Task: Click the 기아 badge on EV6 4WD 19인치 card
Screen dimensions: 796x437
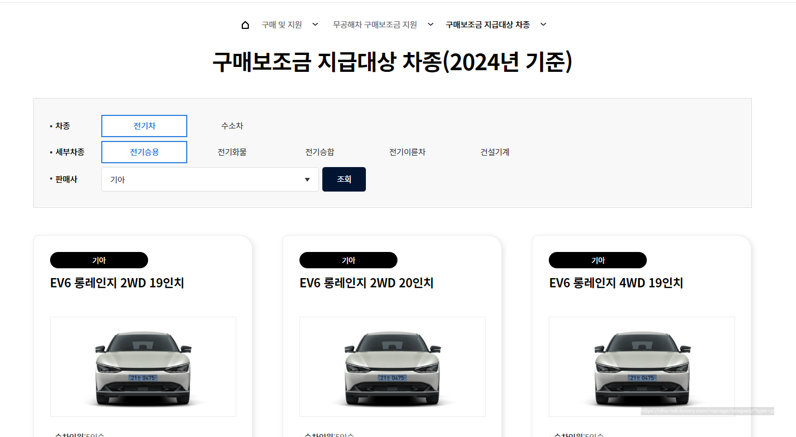Action: point(598,260)
